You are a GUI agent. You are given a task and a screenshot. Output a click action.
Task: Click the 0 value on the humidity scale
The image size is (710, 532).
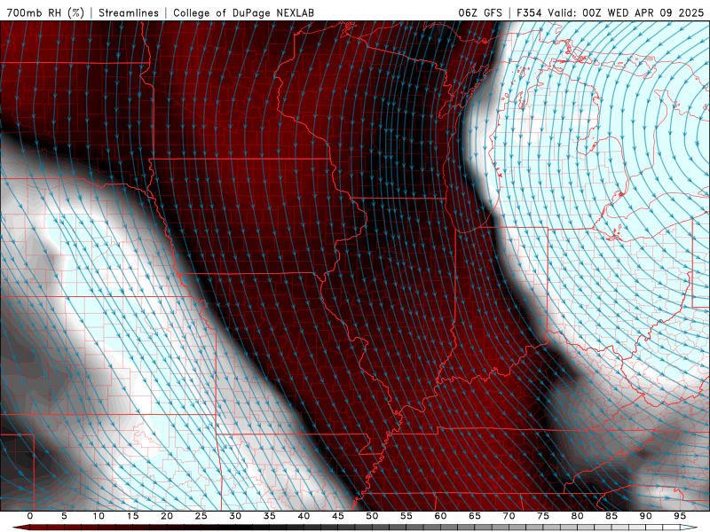click(30, 516)
